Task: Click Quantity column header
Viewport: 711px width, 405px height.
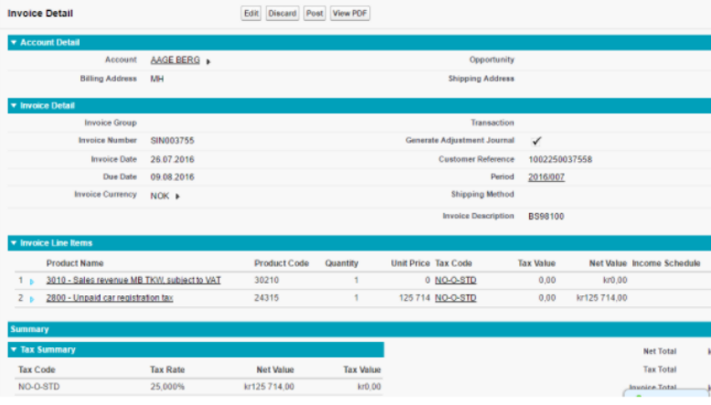Action: click(x=342, y=263)
